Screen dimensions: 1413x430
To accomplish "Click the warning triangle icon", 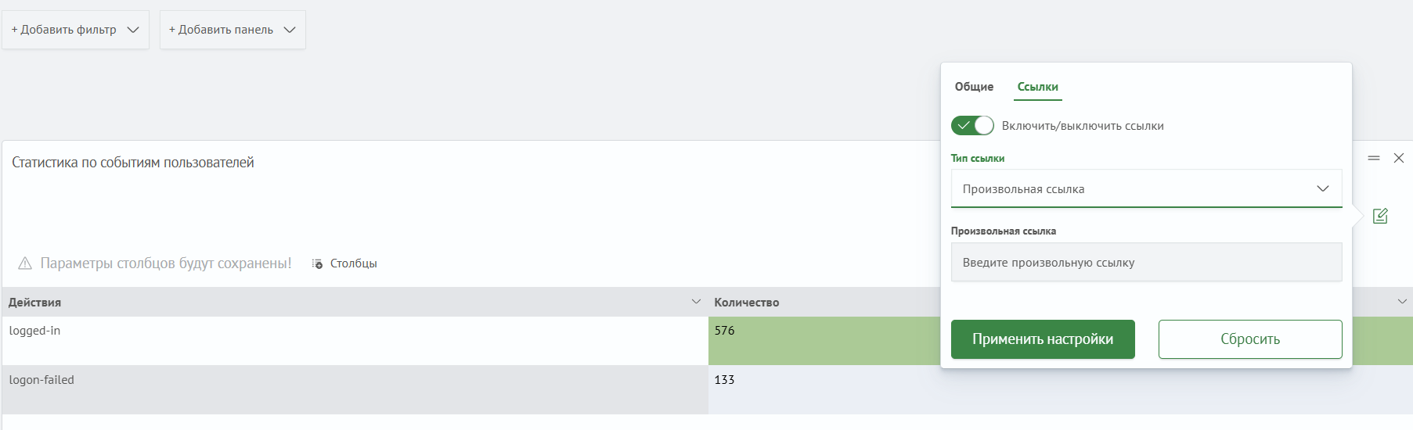I will click(x=25, y=263).
